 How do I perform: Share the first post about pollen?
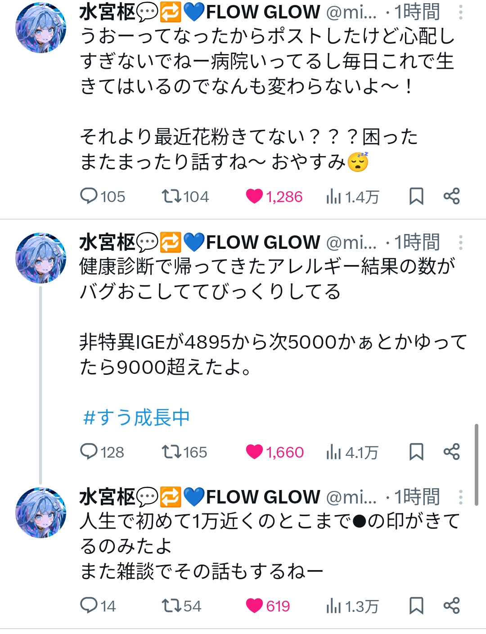pyautogui.click(x=451, y=197)
